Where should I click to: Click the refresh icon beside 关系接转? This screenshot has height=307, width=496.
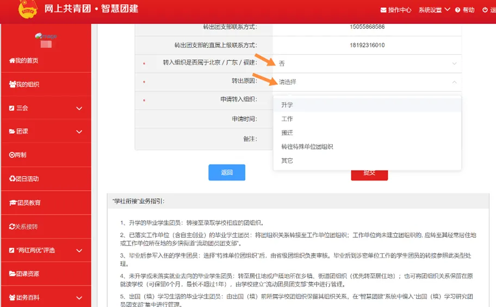pos(12,227)
